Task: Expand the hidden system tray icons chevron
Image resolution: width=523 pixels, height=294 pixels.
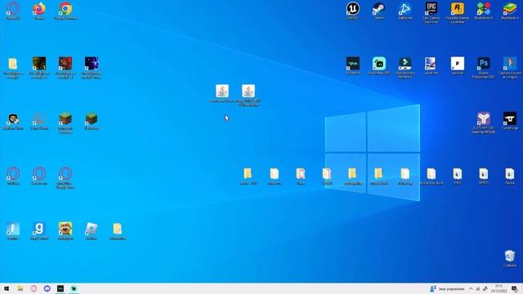Action: tap(471, 289)
